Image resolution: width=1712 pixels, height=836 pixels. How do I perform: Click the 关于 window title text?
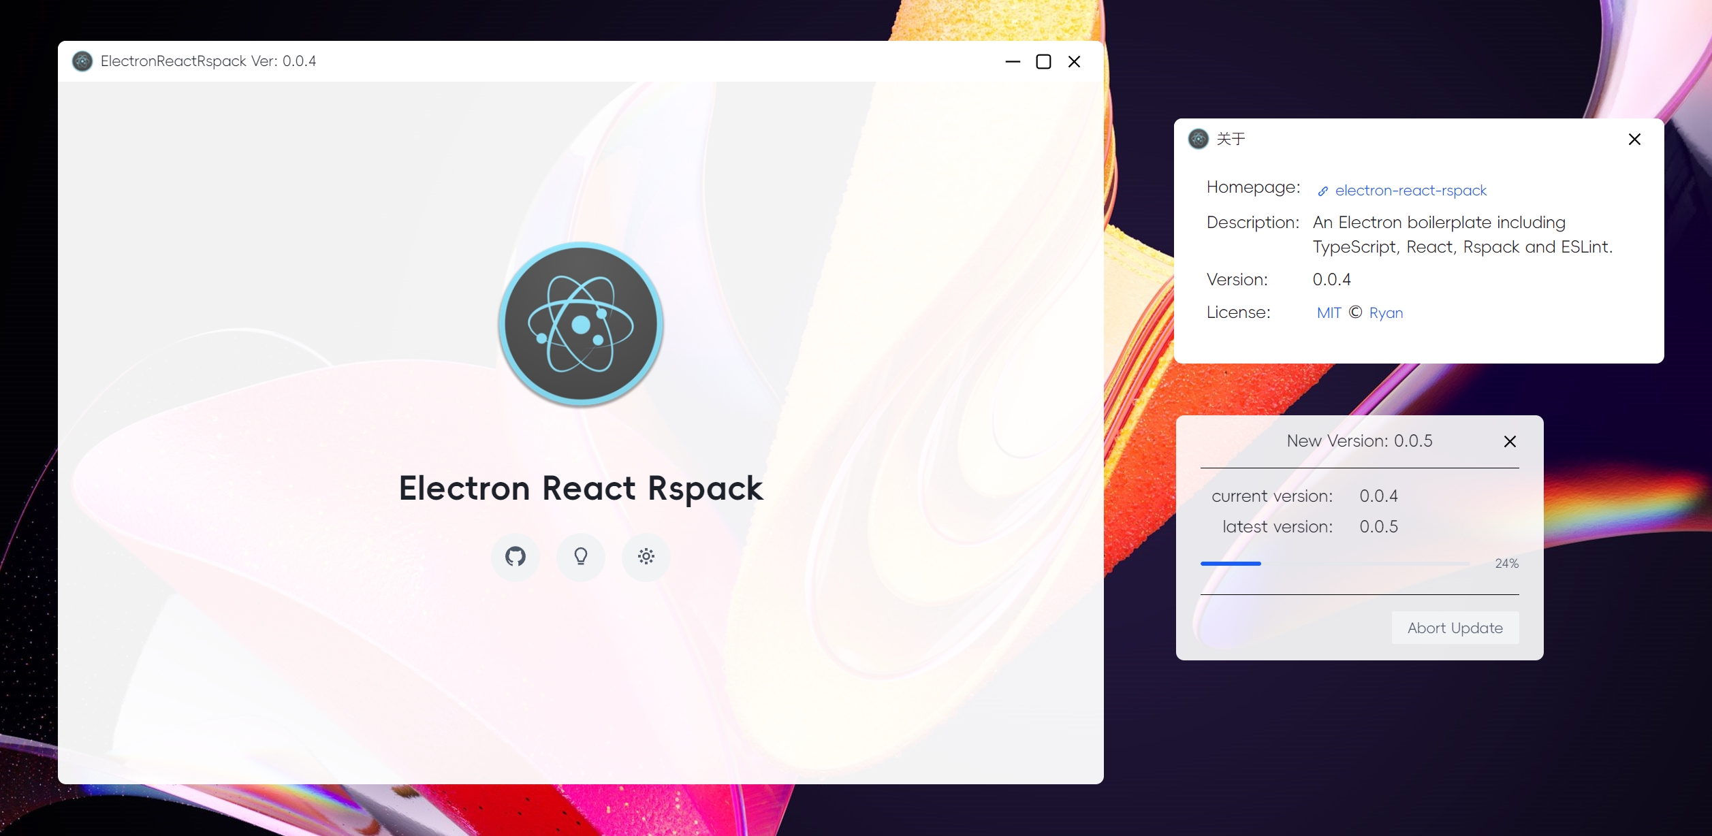(1231, 139)
